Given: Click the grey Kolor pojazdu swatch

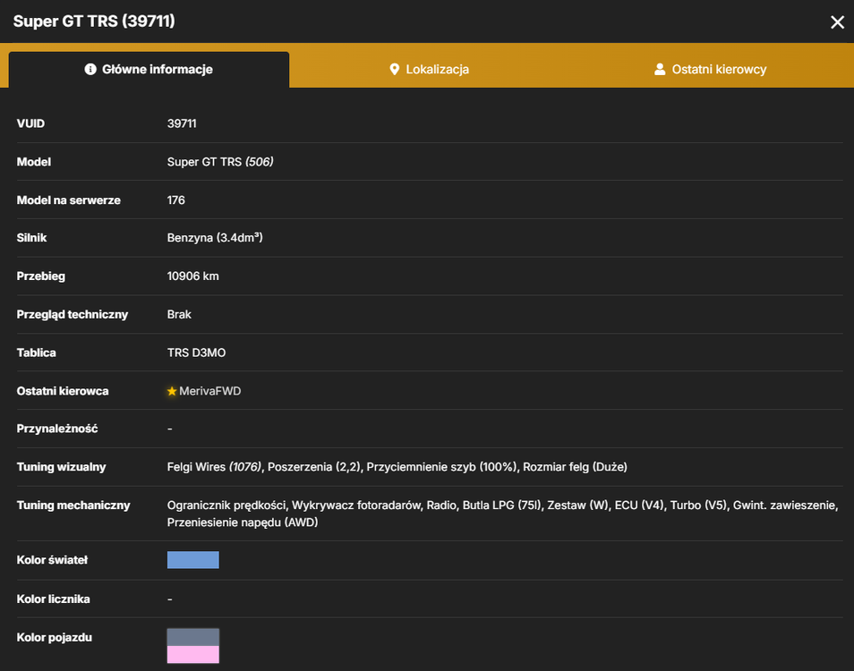Looking at the screenshot, I should coord(192,637).
